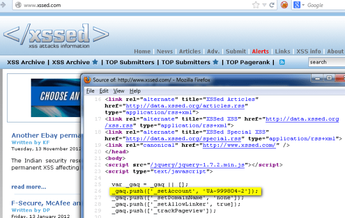This screenshot has width=345, height=218.
Task: Click the bookmark star icon in URL bar
Action: [256, 5]
